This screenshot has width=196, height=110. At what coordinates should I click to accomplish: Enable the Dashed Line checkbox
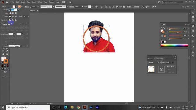2,24
